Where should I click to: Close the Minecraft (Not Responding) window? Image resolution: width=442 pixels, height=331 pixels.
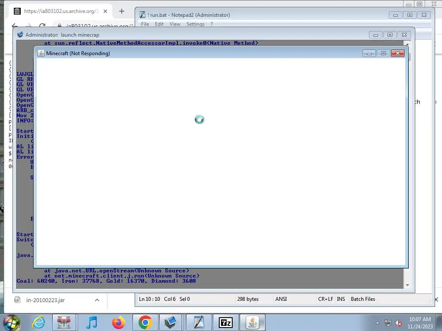[x=398, y=53]
